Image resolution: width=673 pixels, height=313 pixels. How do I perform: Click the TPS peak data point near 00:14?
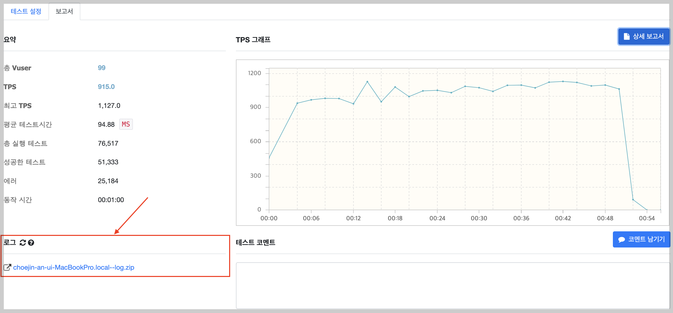[367, 82]
